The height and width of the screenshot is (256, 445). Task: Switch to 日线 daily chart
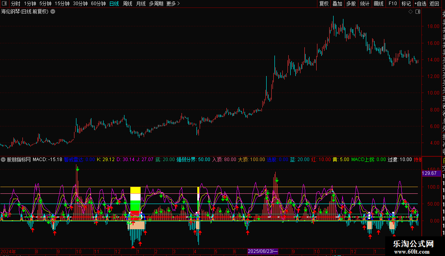[x=114, y=4]
